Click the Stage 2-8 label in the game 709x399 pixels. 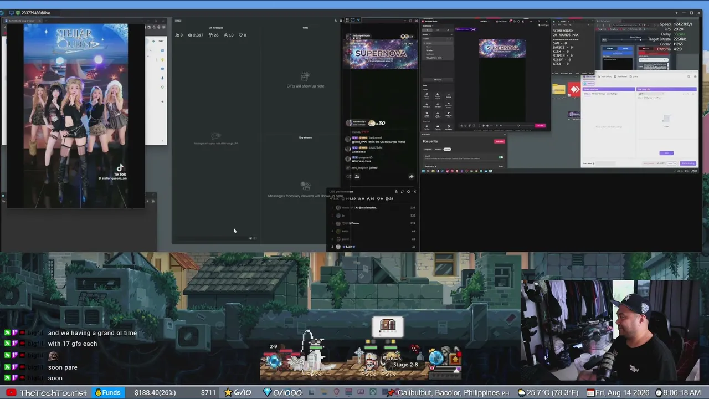(405, 365)
